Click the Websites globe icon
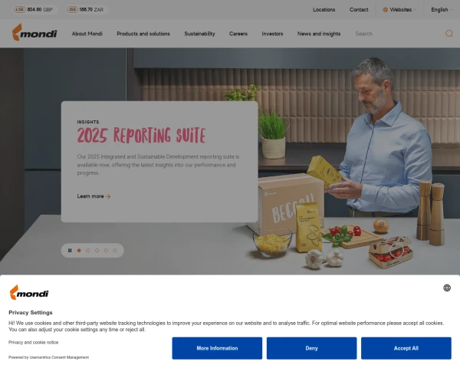Viewport: 460px width, 368px height. tap(386, 10)
